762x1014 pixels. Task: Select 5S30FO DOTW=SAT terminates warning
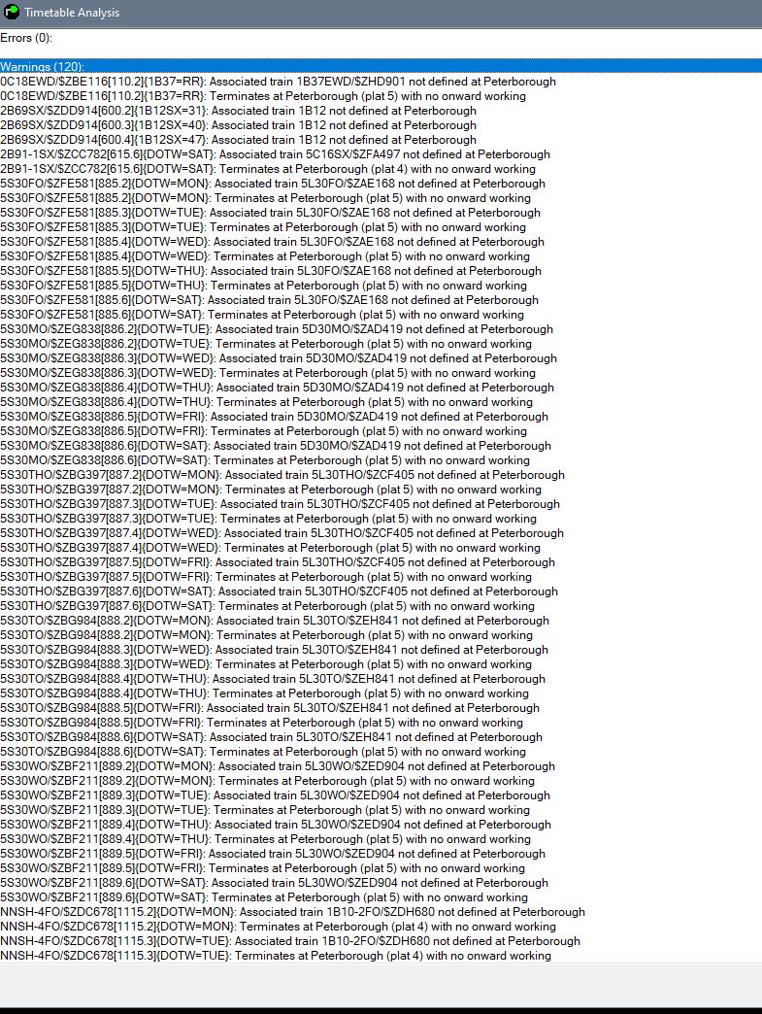coord(262,315)
